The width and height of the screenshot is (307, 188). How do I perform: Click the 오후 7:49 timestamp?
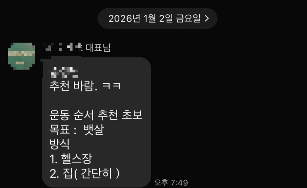(171, 183)
